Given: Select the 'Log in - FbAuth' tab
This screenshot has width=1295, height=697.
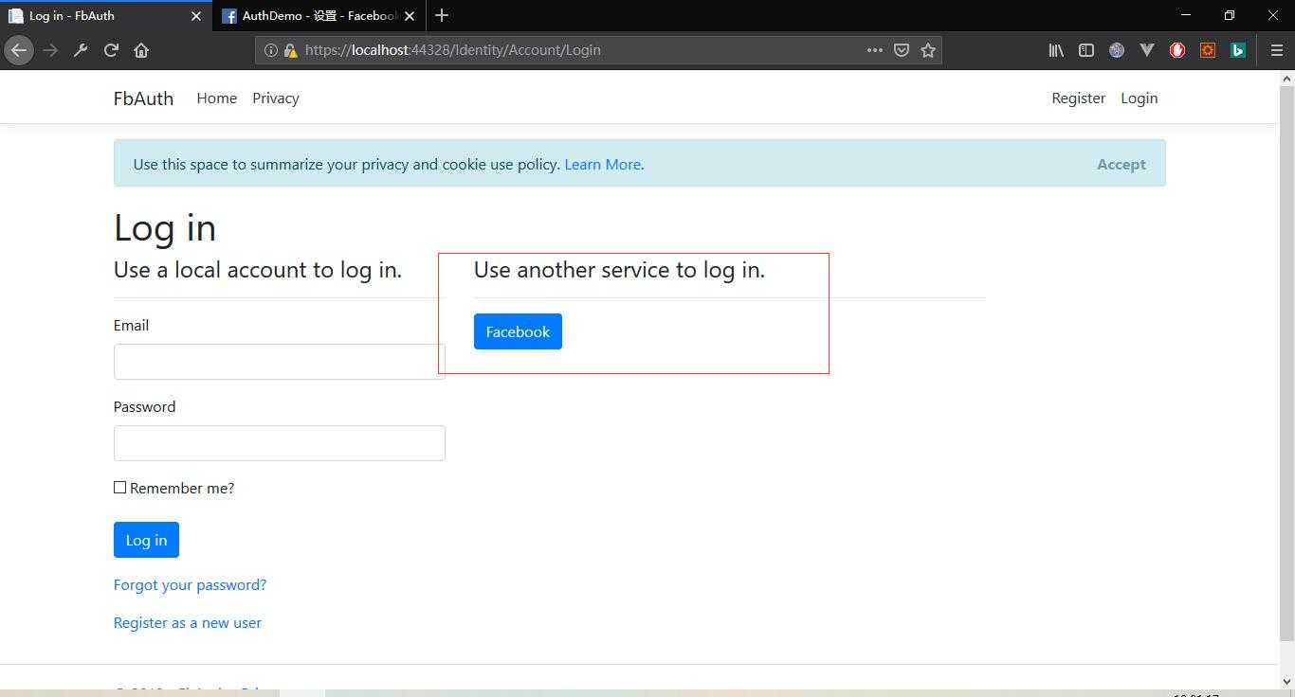Looking at the screenshot, I should [x=105, y=16].
